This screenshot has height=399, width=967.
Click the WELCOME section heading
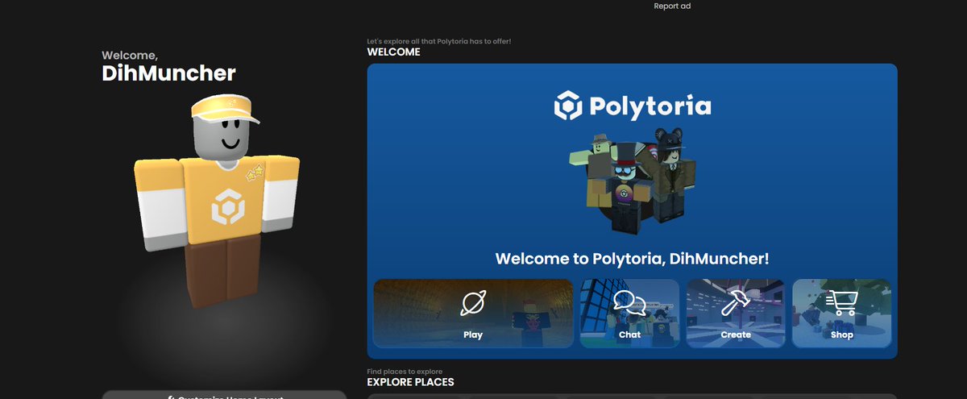pyautogui.click(x=393, y=52)
